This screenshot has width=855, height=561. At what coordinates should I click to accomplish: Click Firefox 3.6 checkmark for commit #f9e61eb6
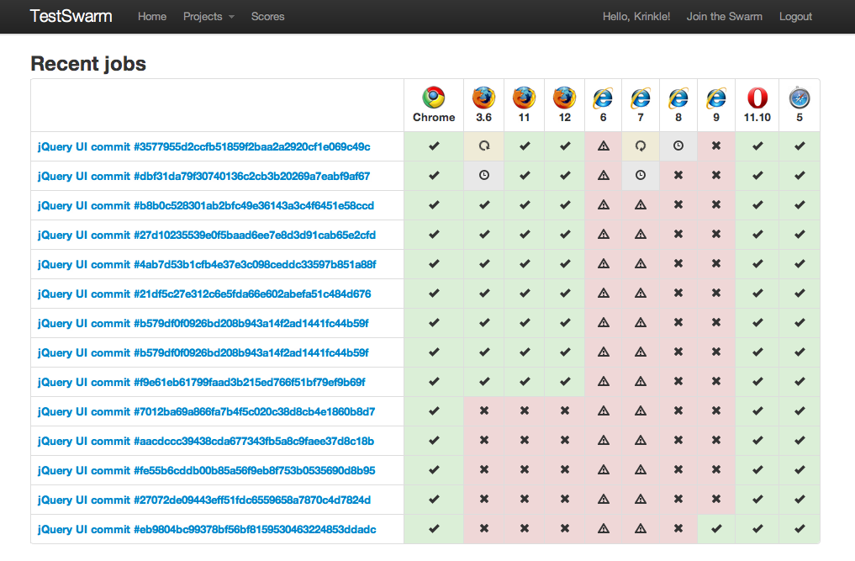coord(484,382)
